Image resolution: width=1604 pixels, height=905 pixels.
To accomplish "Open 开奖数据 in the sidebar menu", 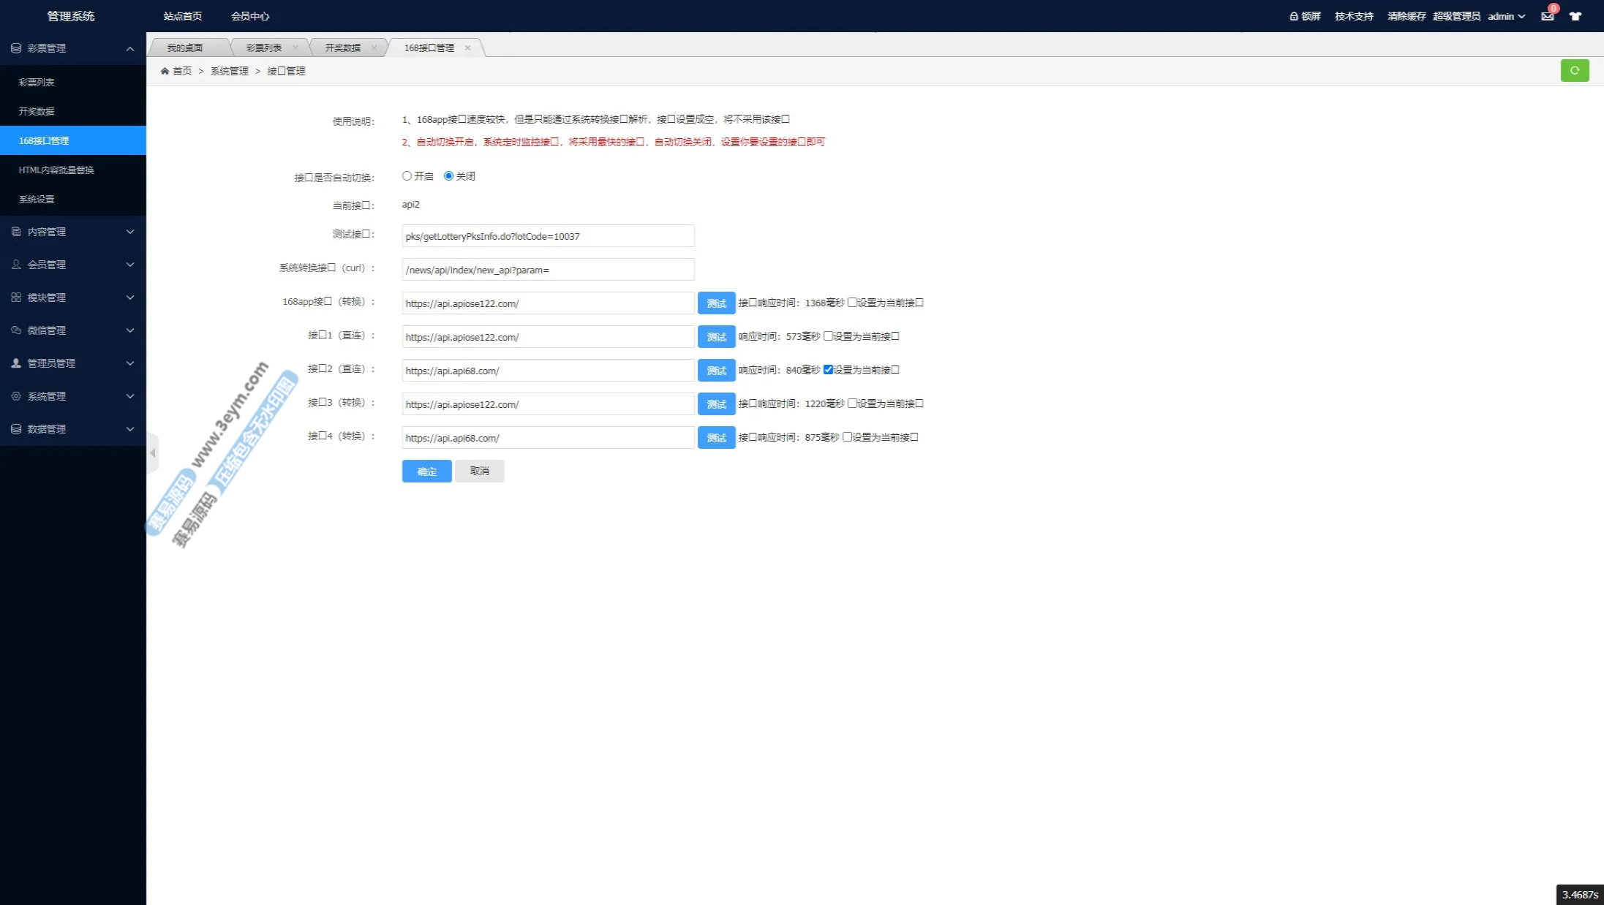I will pyautogui.click(x=37, y=111).
